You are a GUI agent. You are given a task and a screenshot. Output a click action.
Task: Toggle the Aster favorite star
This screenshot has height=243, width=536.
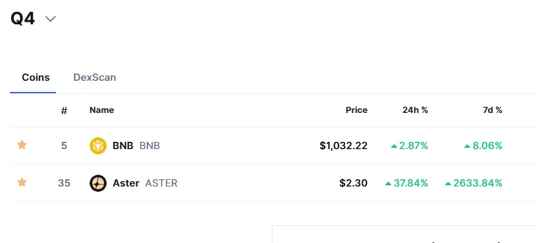[x=22, y=183]
